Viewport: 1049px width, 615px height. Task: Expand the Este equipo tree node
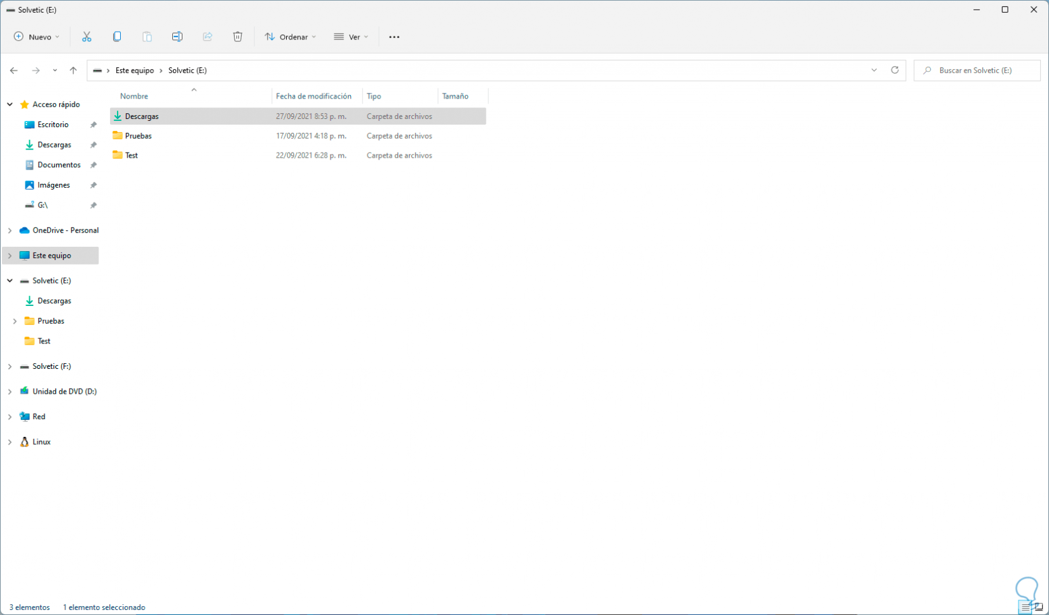coord(10,256)
